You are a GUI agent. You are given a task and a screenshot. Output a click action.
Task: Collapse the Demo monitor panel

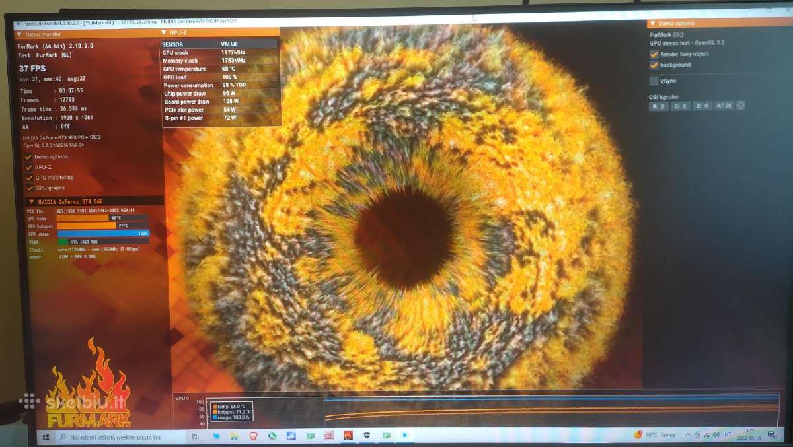point(19,33)
